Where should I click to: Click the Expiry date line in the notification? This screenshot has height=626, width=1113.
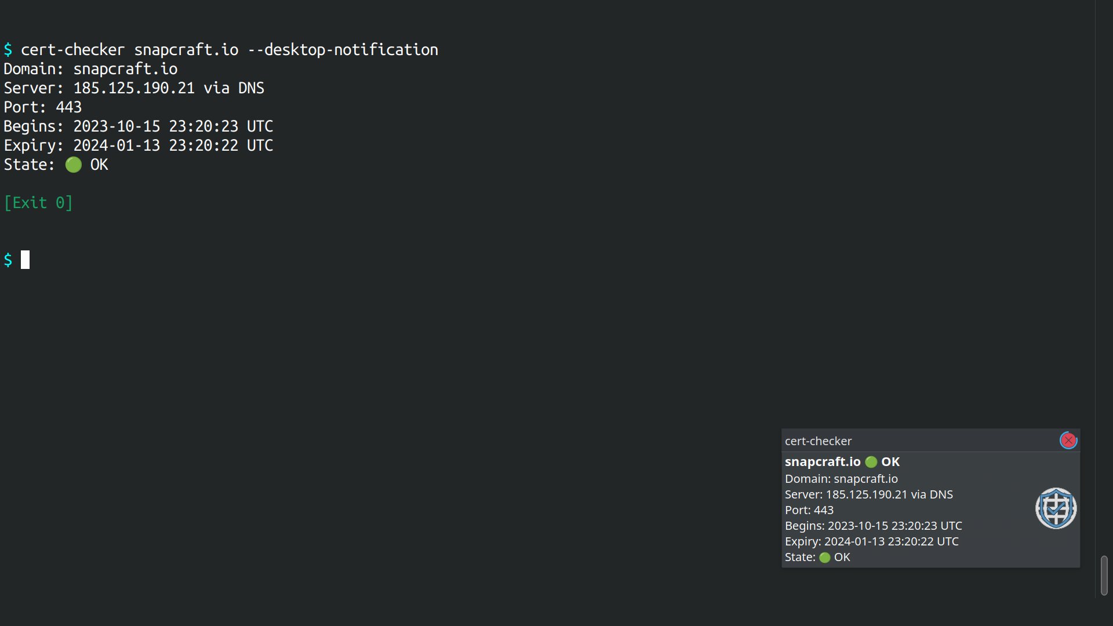click(x=872, y=541)
